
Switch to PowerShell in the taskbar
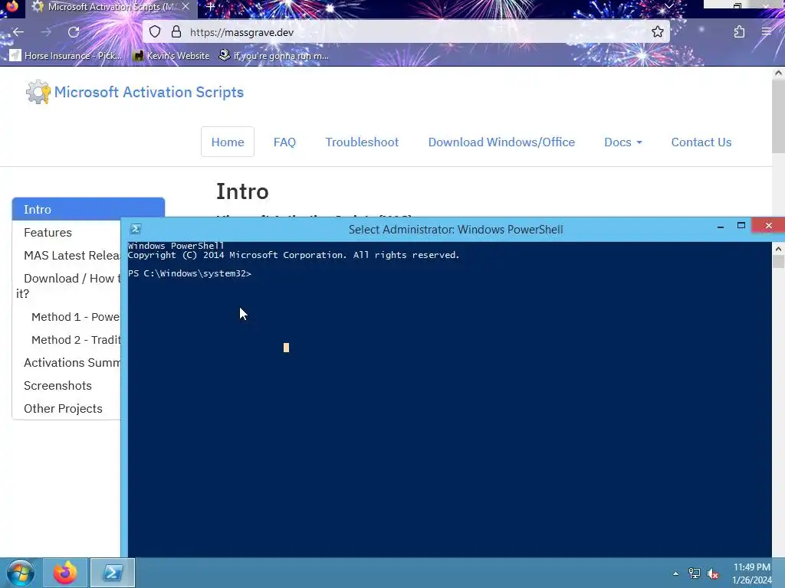(x=112, y=573)
